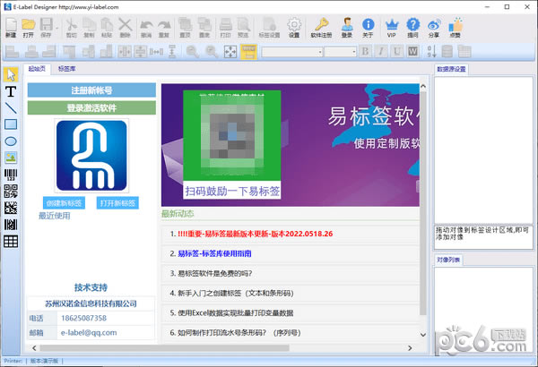This screenshot has height=367, width=538.
Task: Click the VIP crown icon
Action: point(392,28)
